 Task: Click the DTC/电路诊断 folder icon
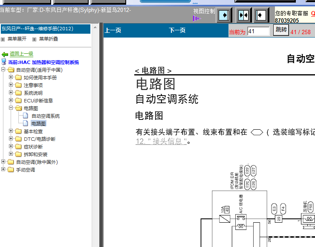[x=18, y=139]
